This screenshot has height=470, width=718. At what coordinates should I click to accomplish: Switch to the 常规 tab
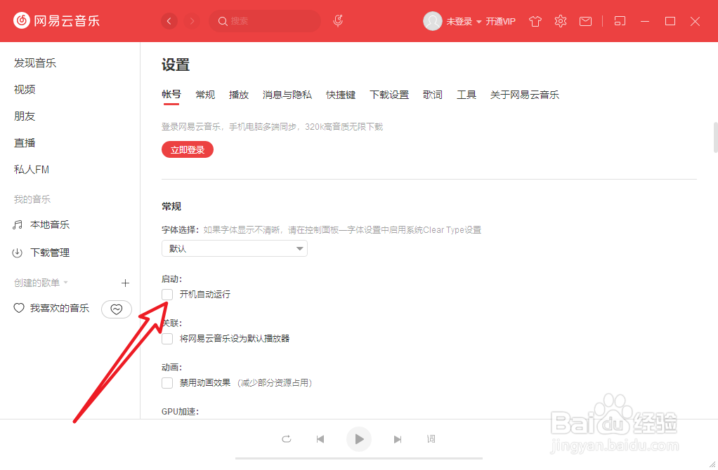coord(205,95)
